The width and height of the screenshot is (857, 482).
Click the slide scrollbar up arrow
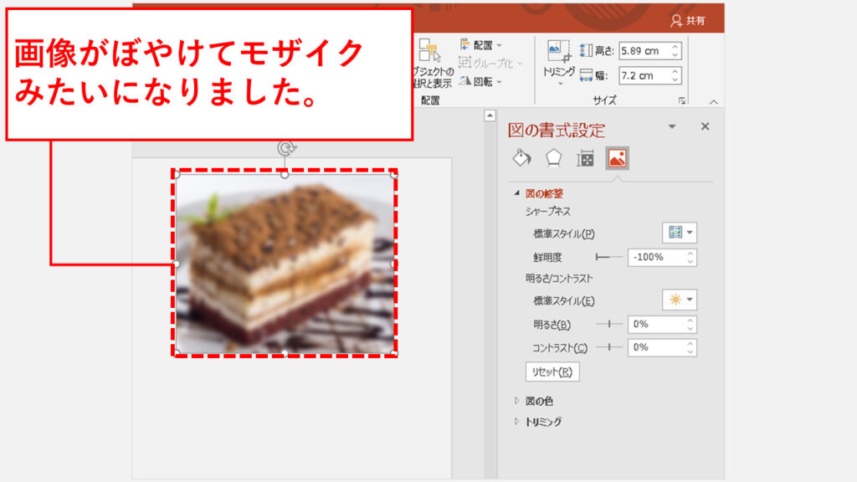(490, 115)
